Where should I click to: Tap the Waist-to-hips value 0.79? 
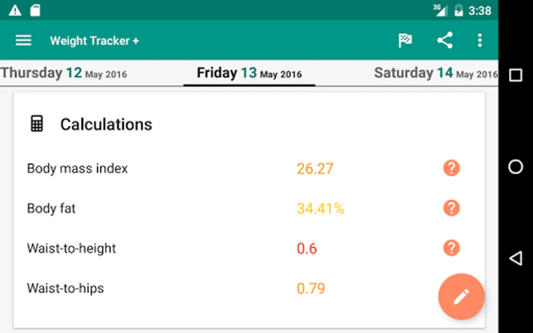coord(311,289)
